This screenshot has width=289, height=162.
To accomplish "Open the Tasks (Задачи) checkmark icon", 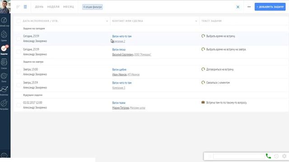I will point(4,49).
